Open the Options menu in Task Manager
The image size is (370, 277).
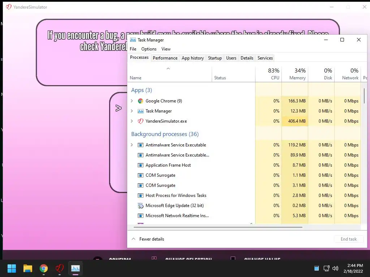coord(149,49)
